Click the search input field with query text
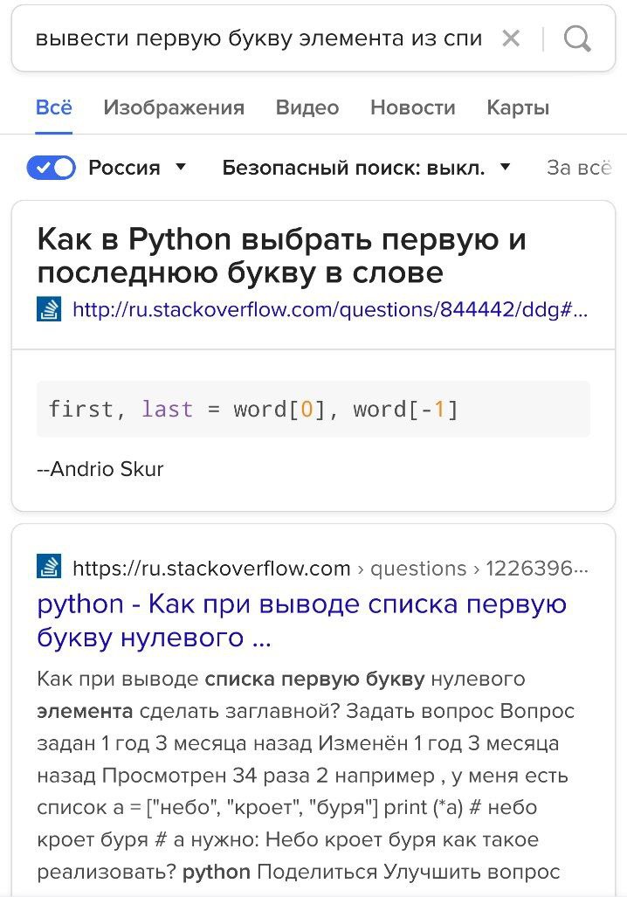Viewport: 627px width, 897px height. pos(258,39)
